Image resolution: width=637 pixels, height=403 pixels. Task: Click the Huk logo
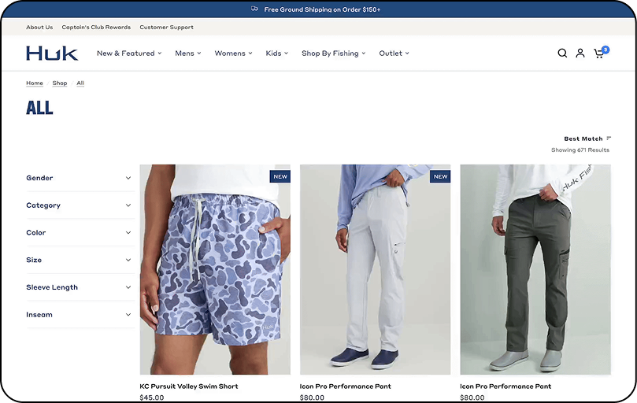[x=52, y=54]
